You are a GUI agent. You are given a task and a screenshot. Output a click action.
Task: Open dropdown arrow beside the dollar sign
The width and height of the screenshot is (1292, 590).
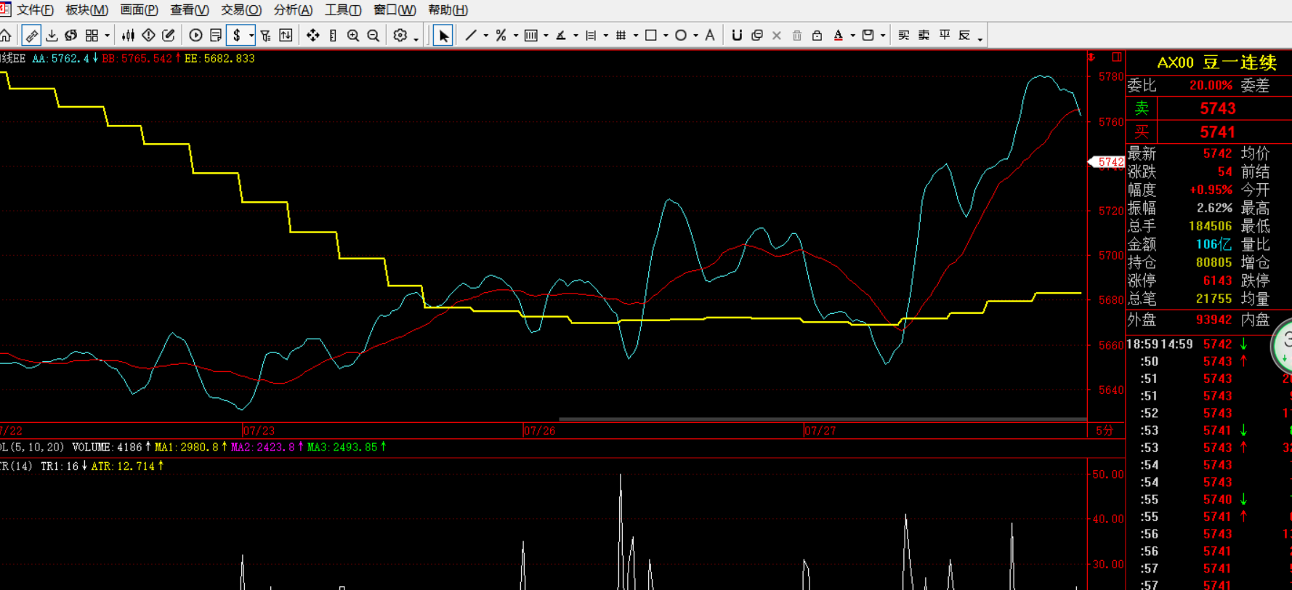(251, 36)
